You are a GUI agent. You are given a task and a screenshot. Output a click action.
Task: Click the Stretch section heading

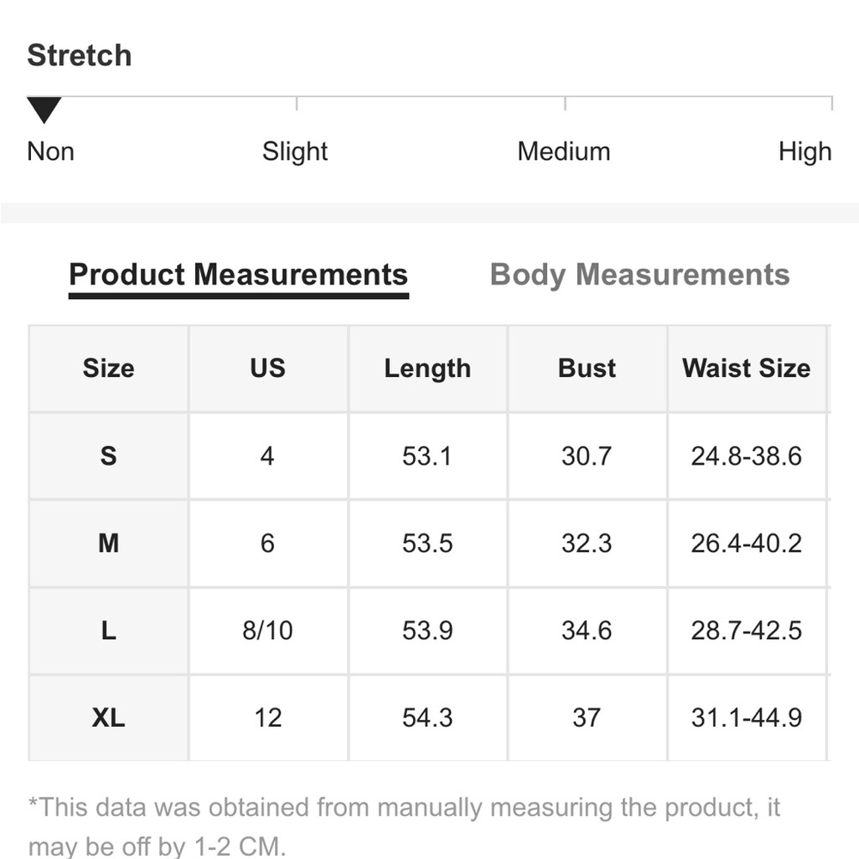point(79,55)
